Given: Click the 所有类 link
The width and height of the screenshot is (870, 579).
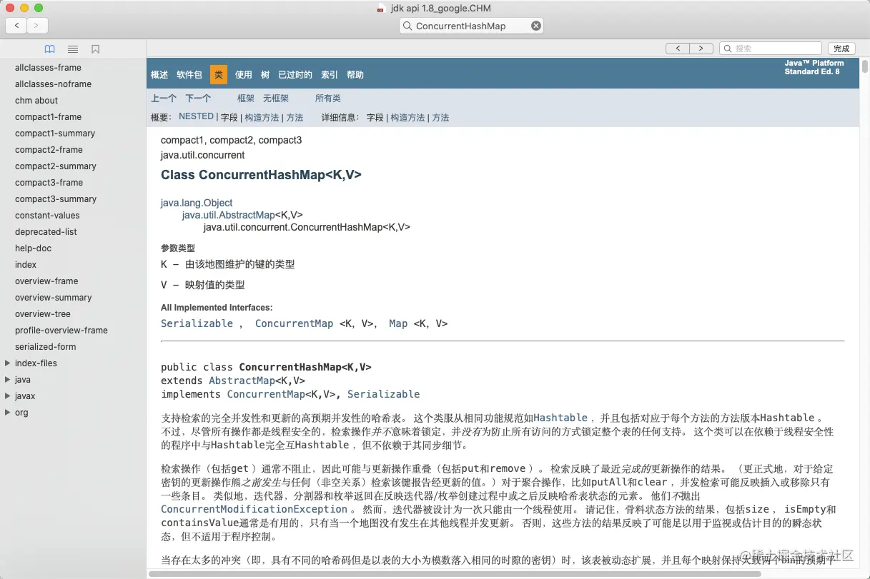Looking at the screenshot, I should point(327,98).
